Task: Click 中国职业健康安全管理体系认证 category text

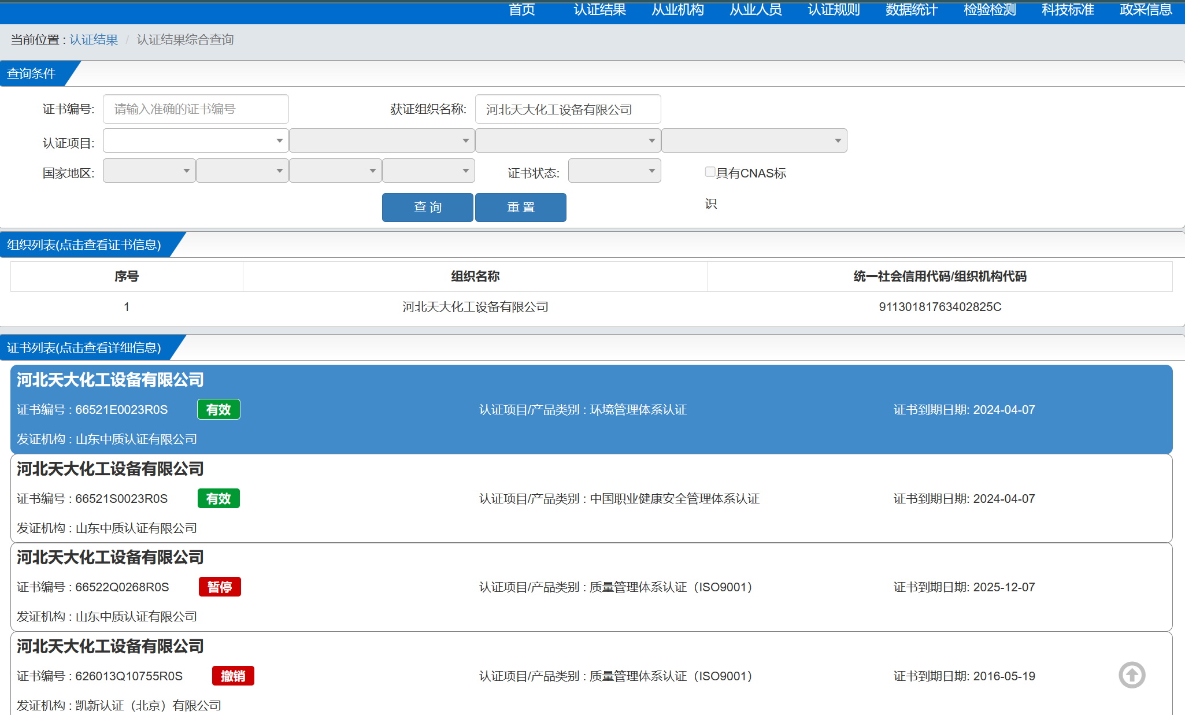Action: [x=675, y=498]
